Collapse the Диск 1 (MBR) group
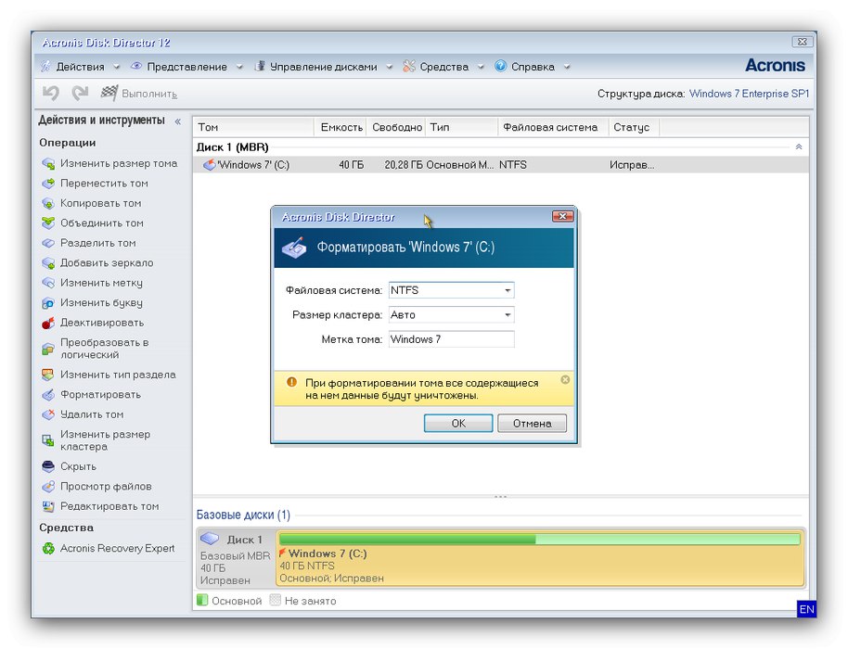 797,146
